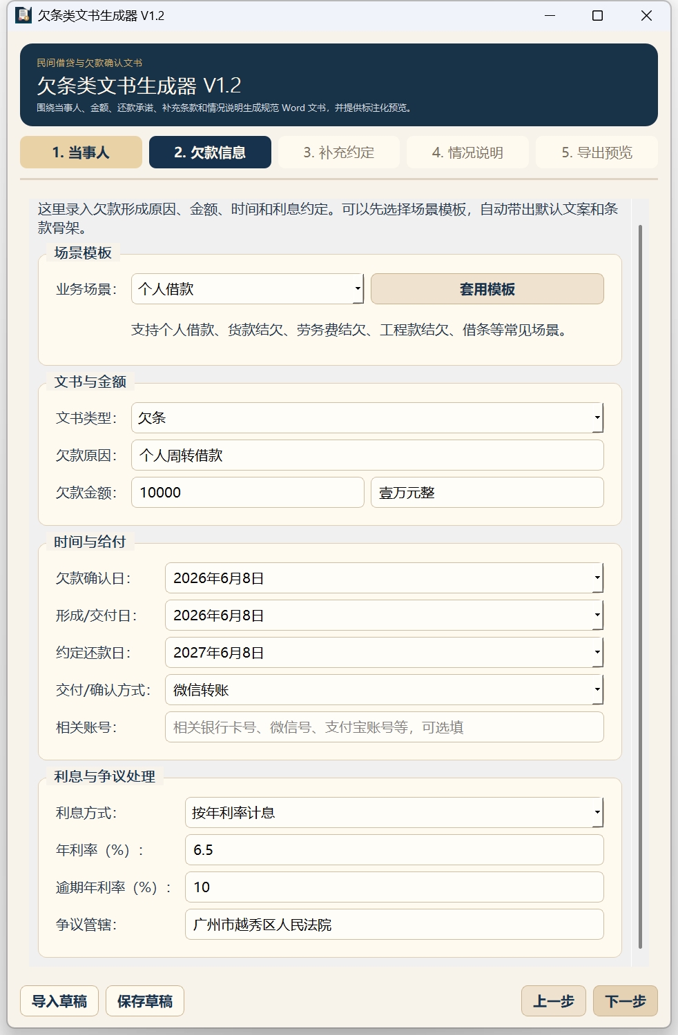This screenshot has width=678, height=1035.
Task: Click the 民间借贷与欠款确认文书 header subtitle
Action: click(x=90, y=63)
